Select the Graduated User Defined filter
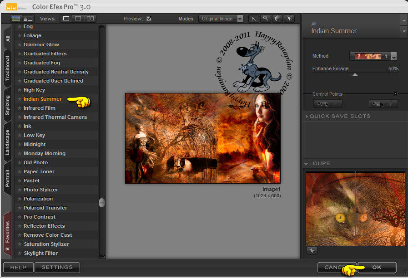Screen dimensions: 408x278 [53, 81]
